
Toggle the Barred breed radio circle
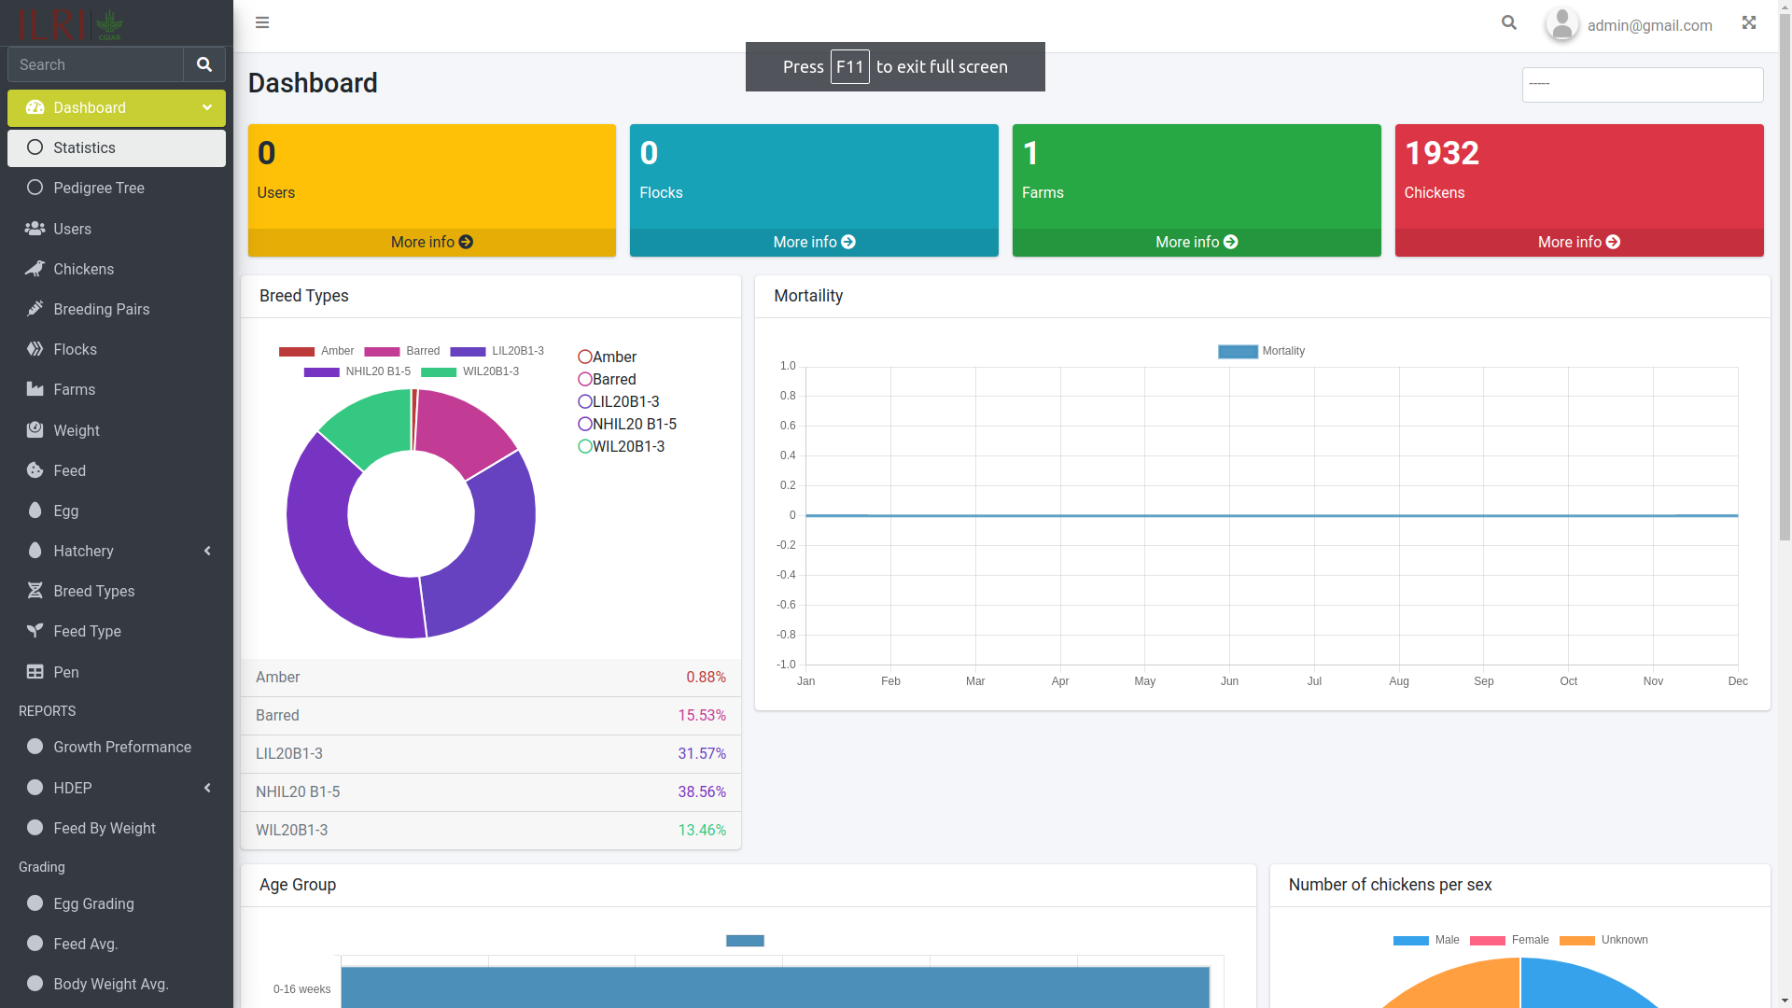(585, 380)
